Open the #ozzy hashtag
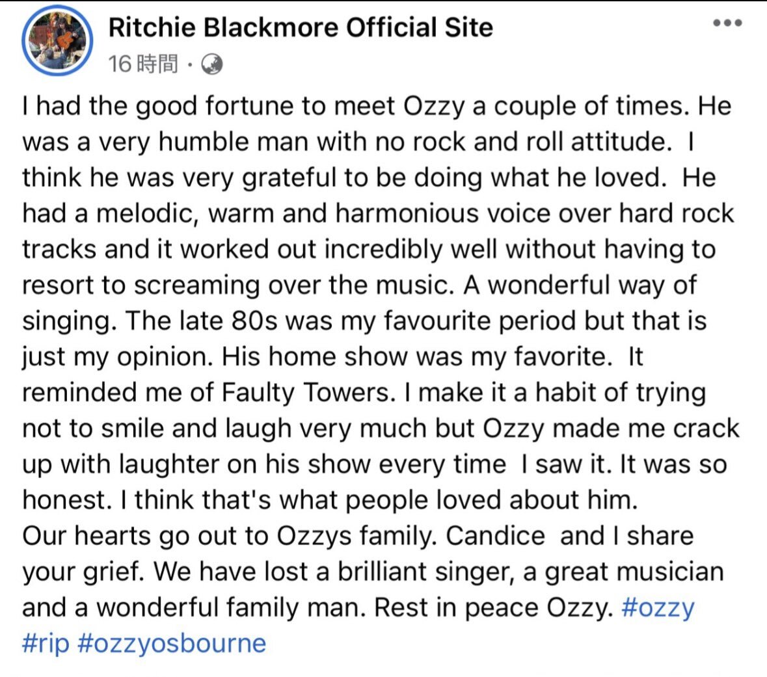This screenshot has width=767, height=677. click(658, 608)
